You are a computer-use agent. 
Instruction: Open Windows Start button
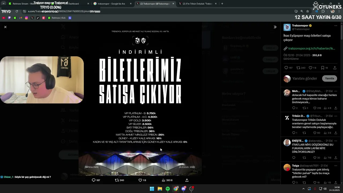[152, 189]
